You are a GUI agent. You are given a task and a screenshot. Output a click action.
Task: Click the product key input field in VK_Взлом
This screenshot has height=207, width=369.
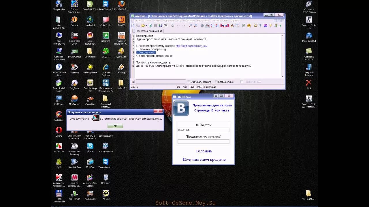pos(204,142)
